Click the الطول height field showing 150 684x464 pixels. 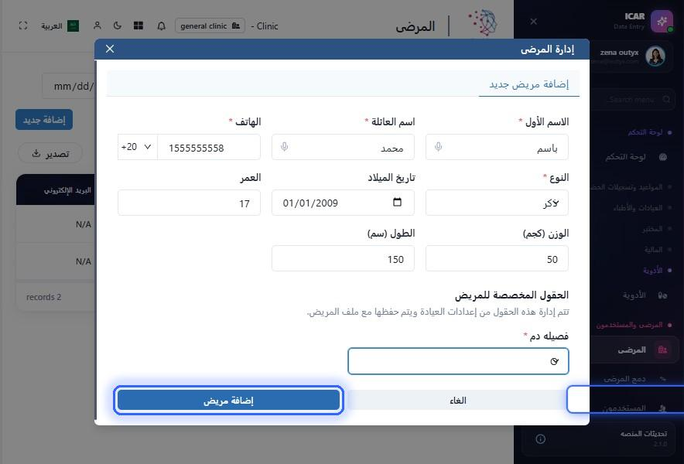(x=343, y=258)
